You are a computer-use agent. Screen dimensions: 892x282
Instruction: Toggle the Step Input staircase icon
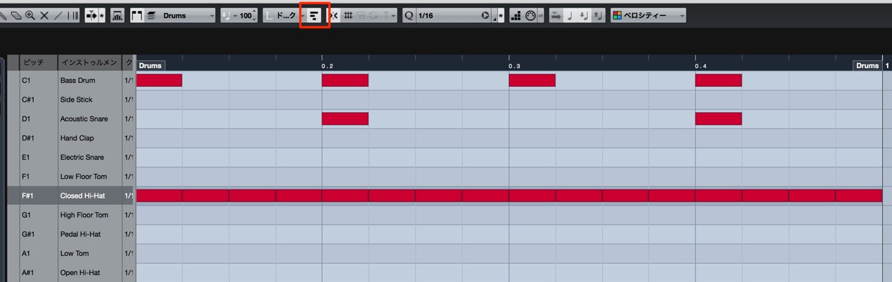[516, 15]
